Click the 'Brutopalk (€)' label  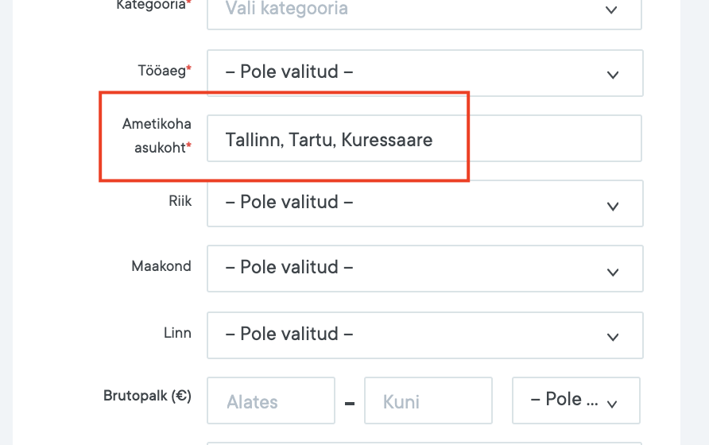pyautogui.click(x=147, y=395)
